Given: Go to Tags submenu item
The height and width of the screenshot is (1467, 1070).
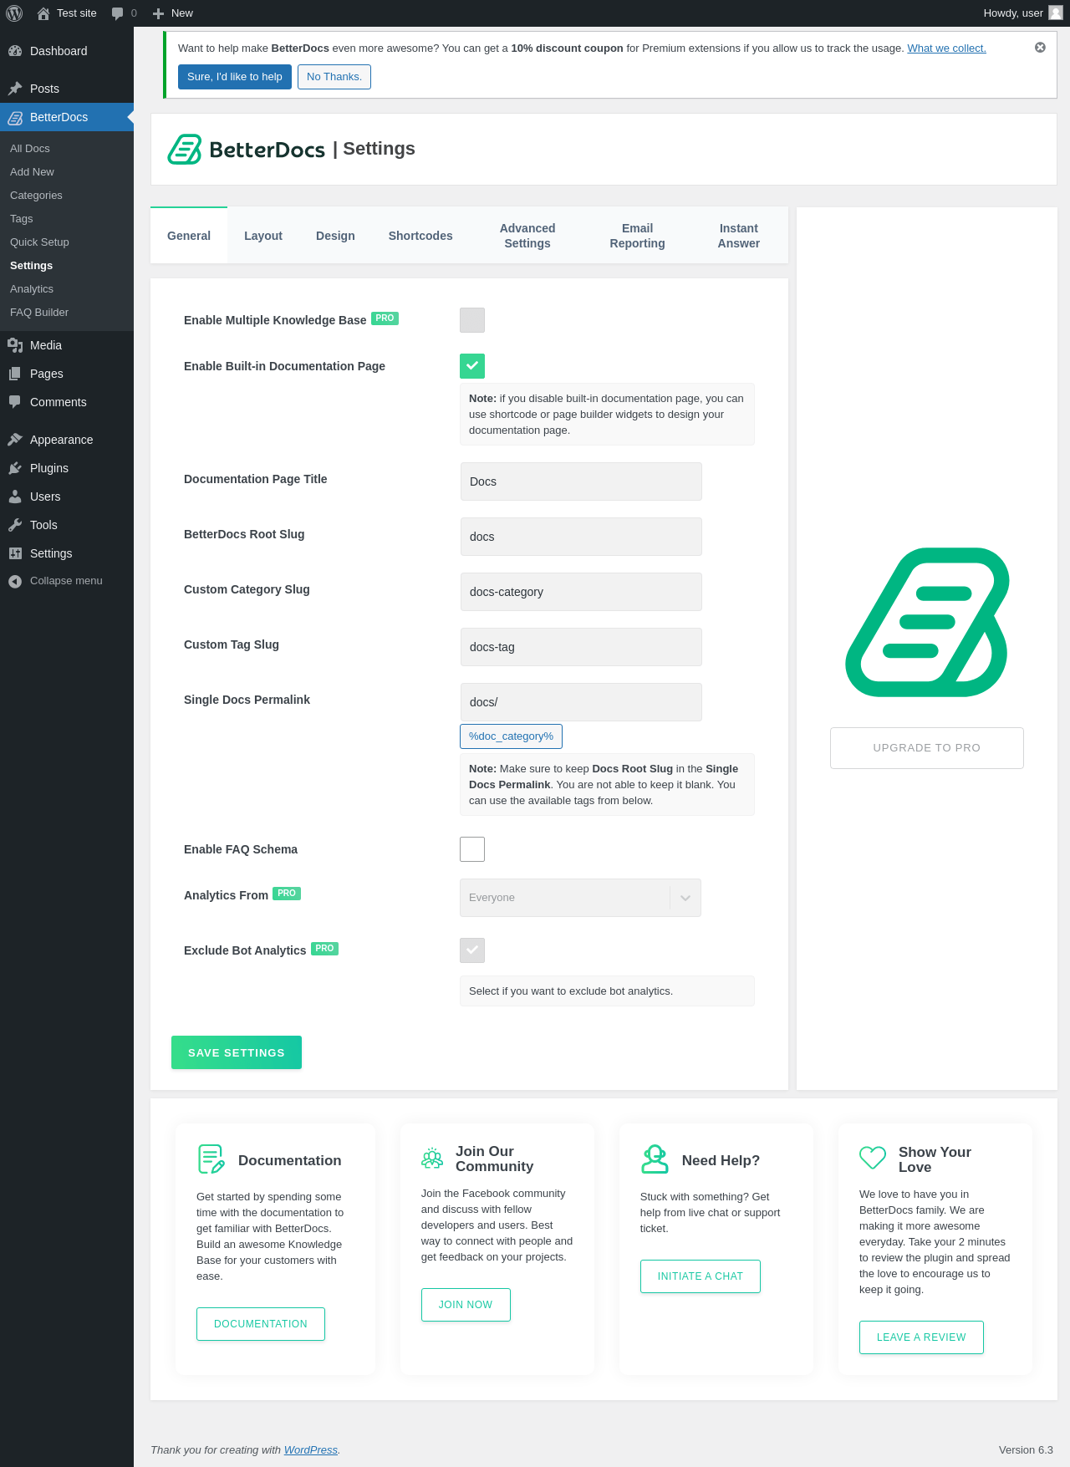Looking at the screenshot, I should (22, 219).
